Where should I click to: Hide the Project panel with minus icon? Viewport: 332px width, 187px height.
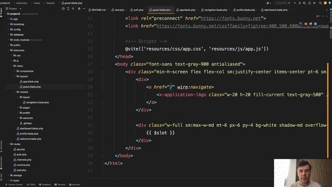tap(84, 9)
